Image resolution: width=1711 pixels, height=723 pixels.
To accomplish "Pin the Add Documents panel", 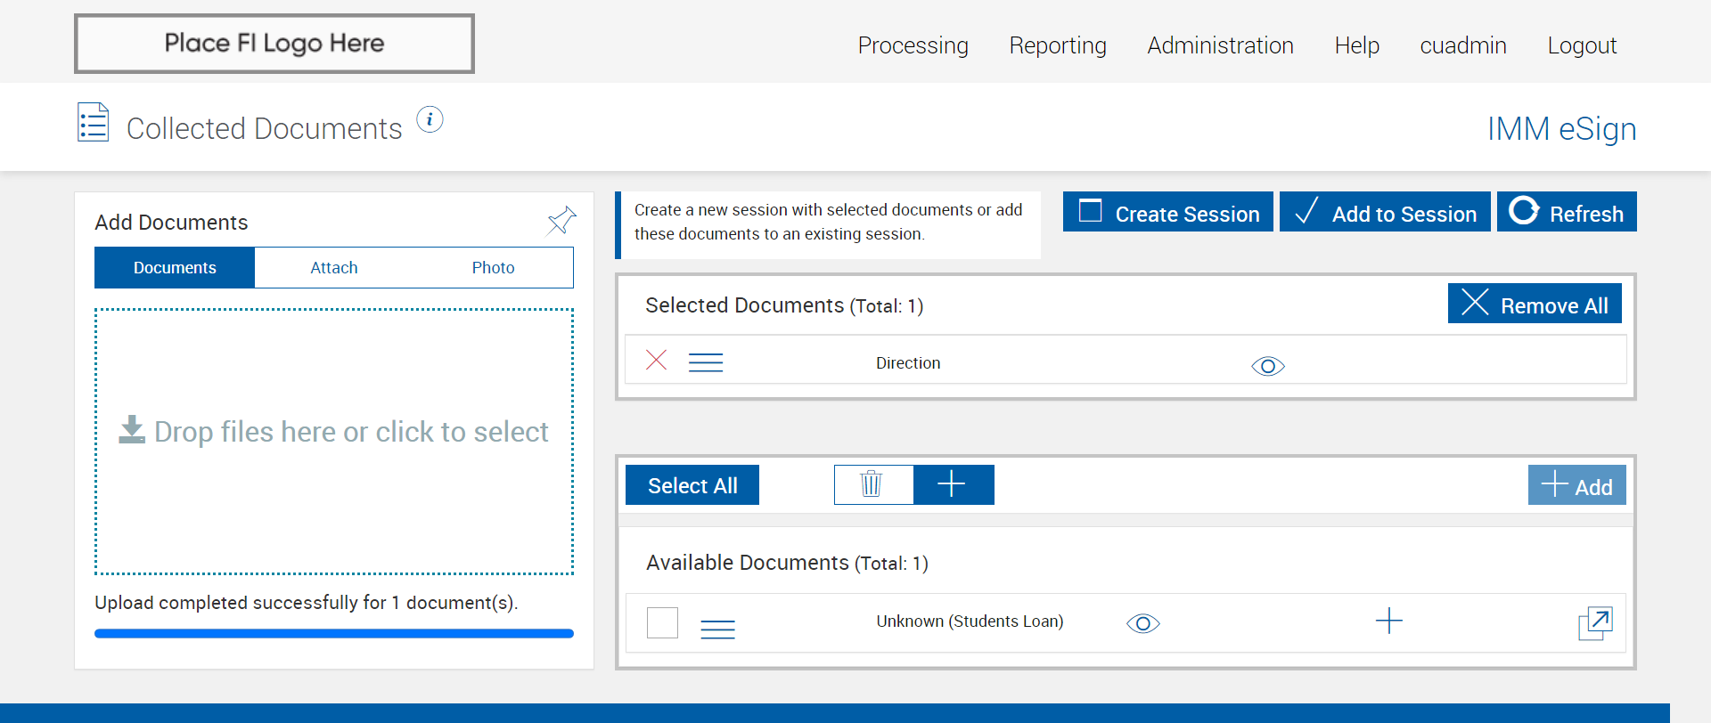I will pos(561,221).
